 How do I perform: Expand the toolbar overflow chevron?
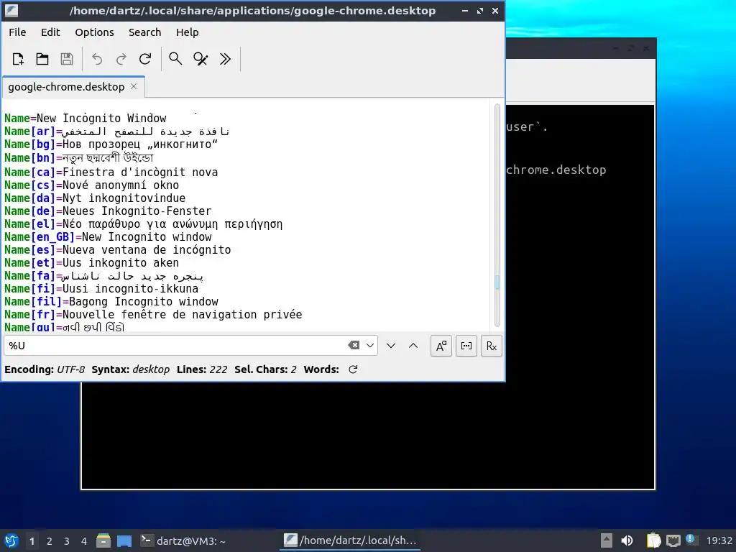click(x=225, y=59)
